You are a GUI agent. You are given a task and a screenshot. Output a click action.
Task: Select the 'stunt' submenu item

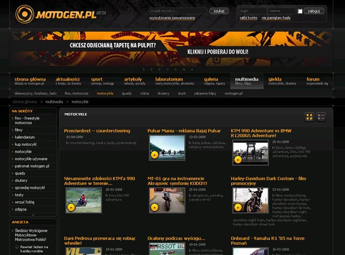tap(182, 94)
